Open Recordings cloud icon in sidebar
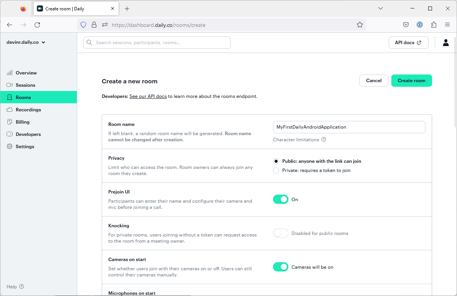This screenshot has width=457, height=296. [10, 109]
